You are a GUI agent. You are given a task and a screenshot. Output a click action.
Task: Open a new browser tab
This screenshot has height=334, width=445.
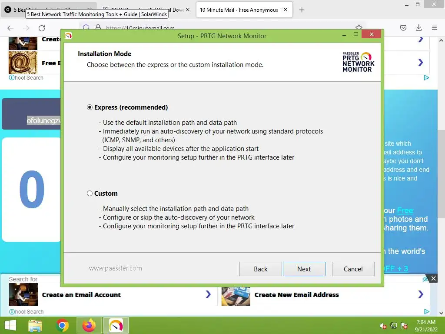[x=302, y=10]
